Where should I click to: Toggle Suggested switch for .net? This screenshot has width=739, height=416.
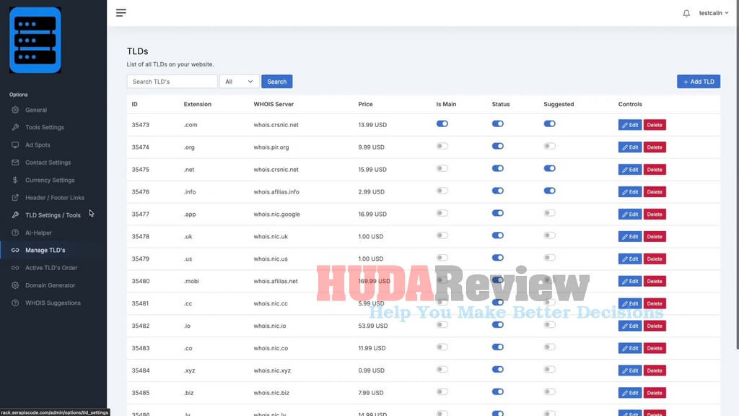(549, 168)
